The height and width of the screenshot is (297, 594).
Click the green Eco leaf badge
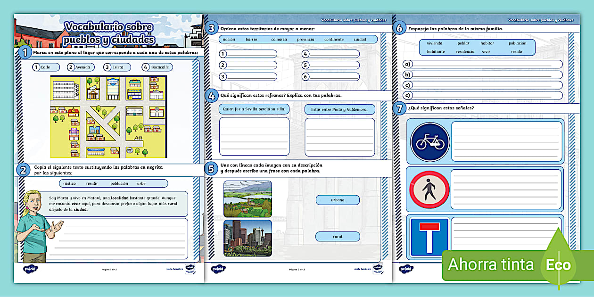pos(558,264)
